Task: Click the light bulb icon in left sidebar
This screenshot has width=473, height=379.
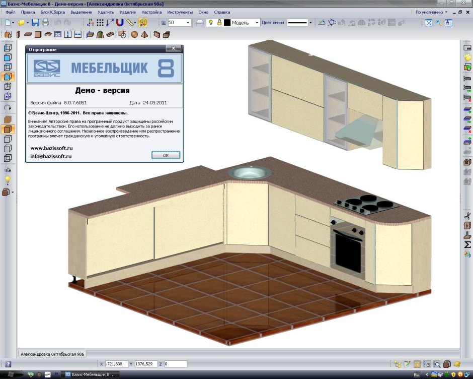Action: click(8, 180)
